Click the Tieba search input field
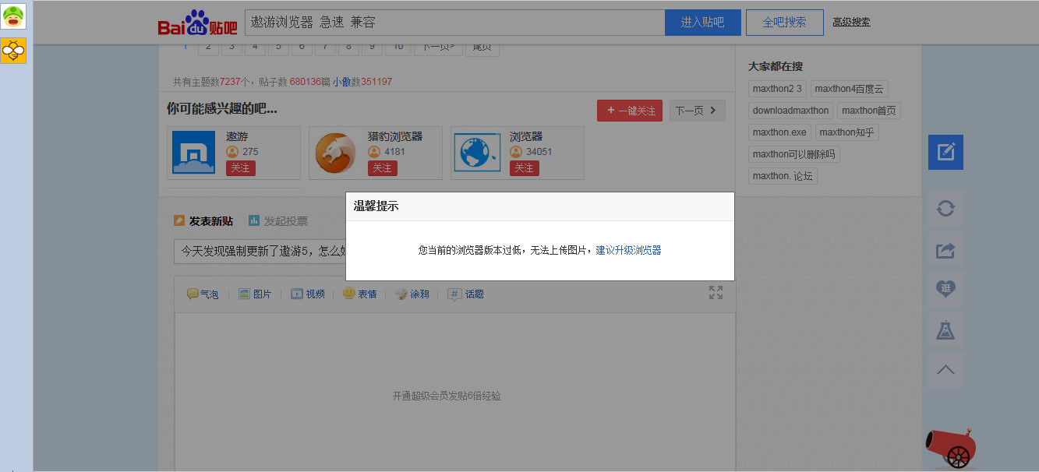 (x=454, y=23)
